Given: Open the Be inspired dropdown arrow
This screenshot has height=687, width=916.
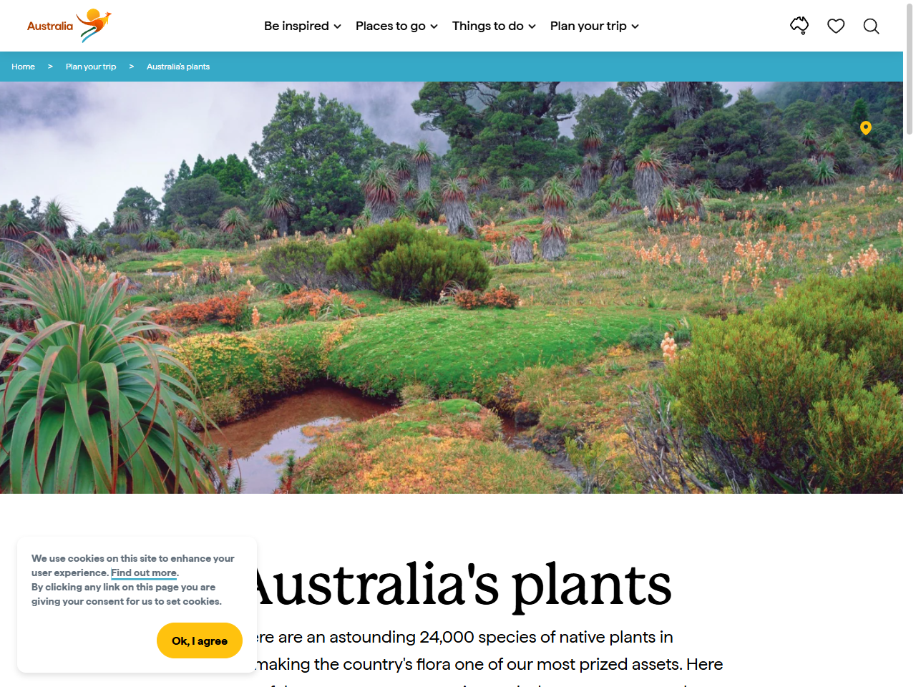Looking at the screenshot, I should point(337,26).
